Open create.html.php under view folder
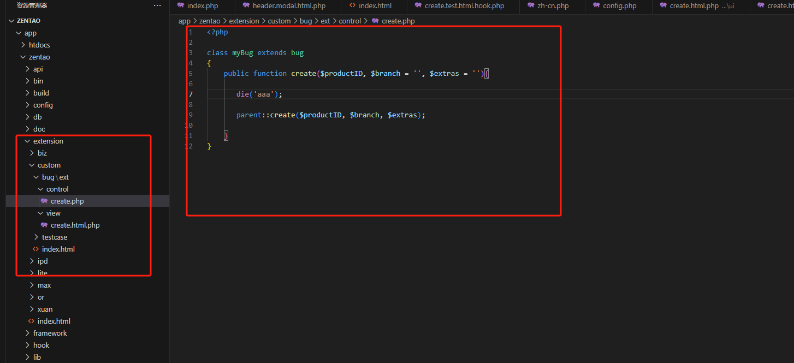This screenshot has width=794, height=363. (x=75, y=225)
